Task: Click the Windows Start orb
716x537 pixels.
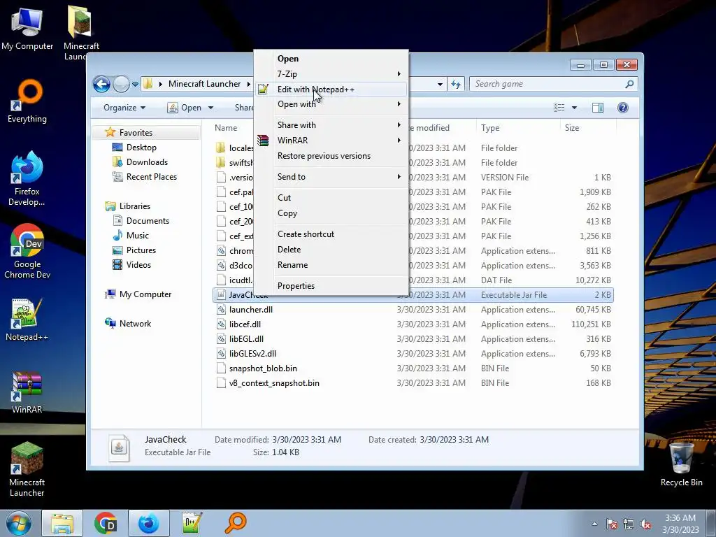Action: [x=19, y=523]
